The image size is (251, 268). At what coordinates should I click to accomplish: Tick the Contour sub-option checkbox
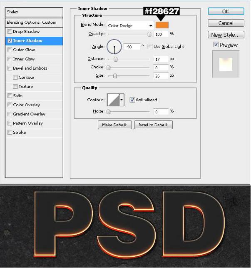click(x=15, y=78)
